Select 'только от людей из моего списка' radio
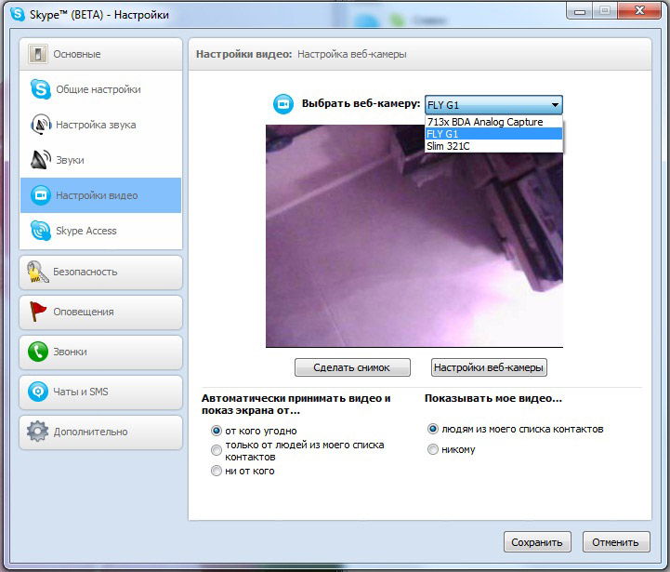 [217, 450]
